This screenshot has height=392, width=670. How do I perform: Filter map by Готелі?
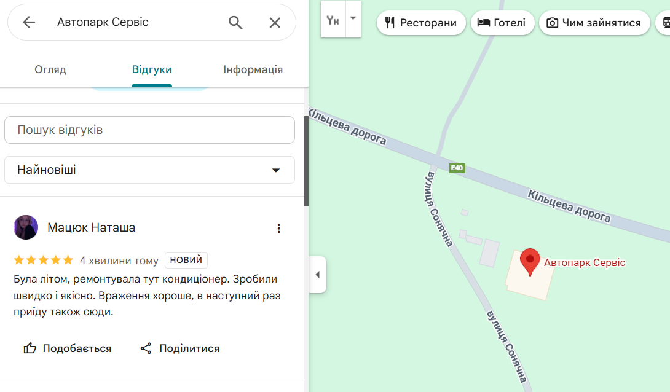(x=503, y=23)
